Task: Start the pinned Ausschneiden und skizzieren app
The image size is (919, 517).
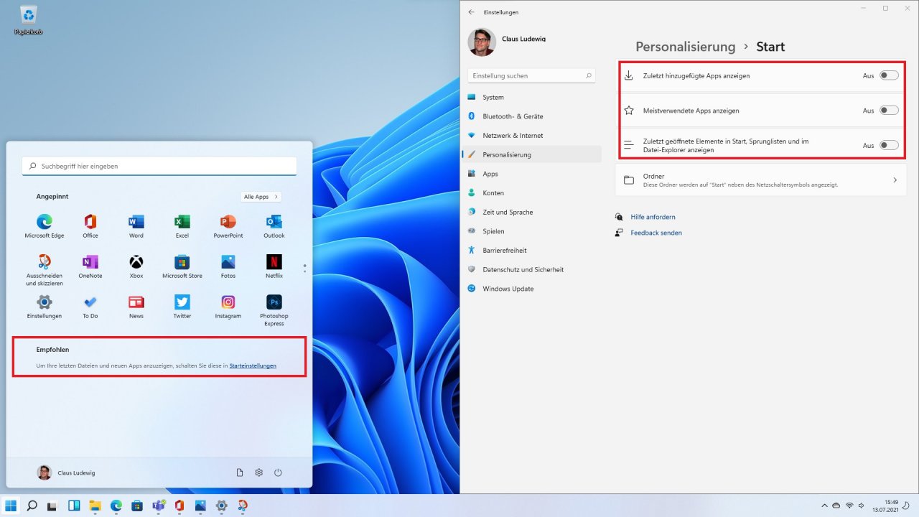Action: click(45, 270)
